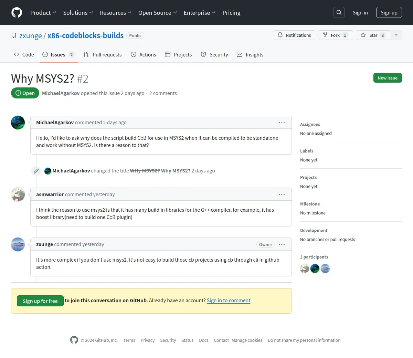
Task: Switch to the Pull requests tab
Action: [x=103, y=54]
